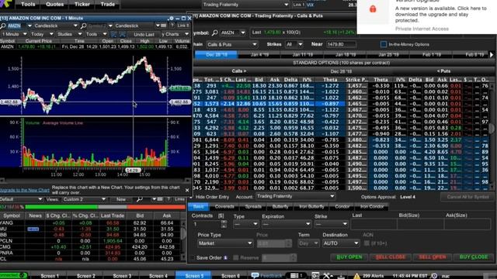Click the BUY OPEN button

(349, 257)
